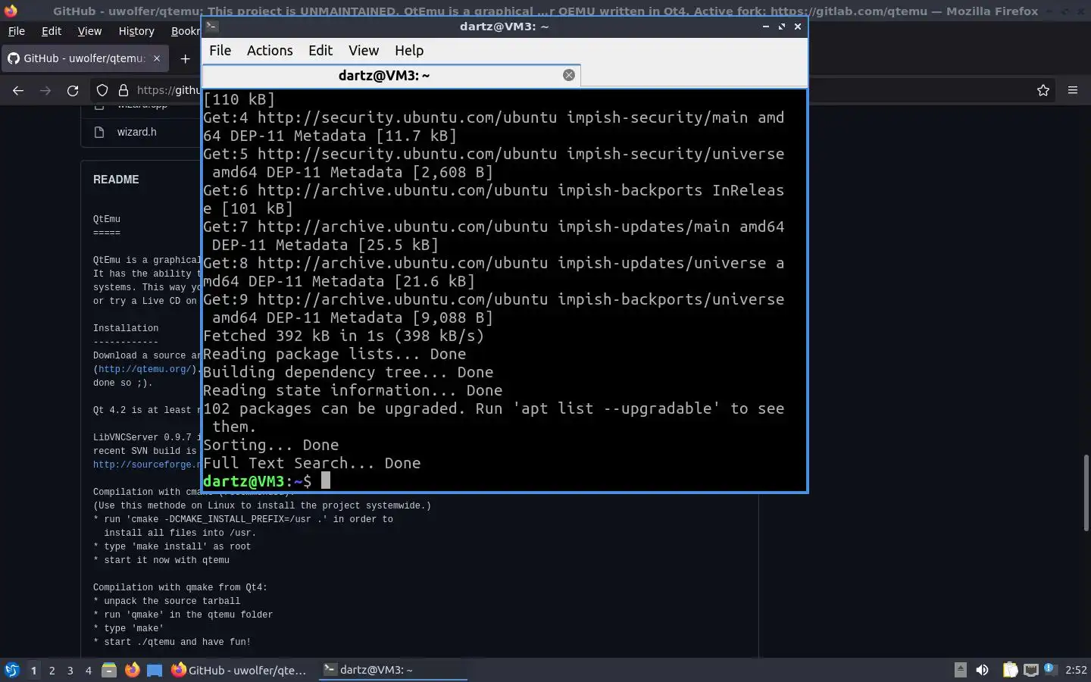1091x682 pixels.
Task: Close the dartz@VM3 terminal tab
Action: tap(569, 75)
